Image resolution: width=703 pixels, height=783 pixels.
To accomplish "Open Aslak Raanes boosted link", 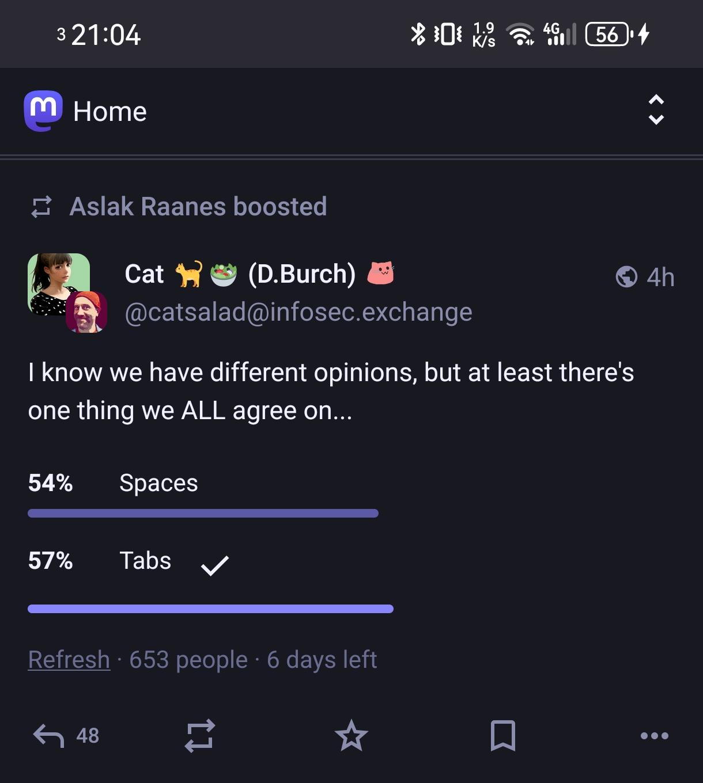I will pos(198,207).
